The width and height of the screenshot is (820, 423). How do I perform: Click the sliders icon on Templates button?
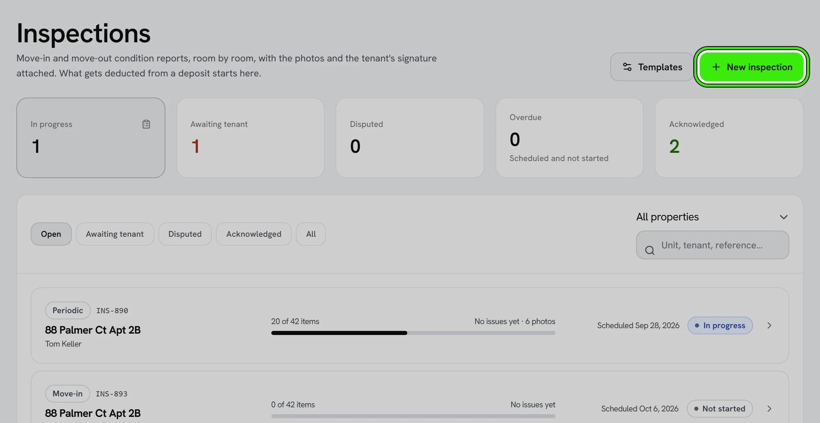(627, 67)
